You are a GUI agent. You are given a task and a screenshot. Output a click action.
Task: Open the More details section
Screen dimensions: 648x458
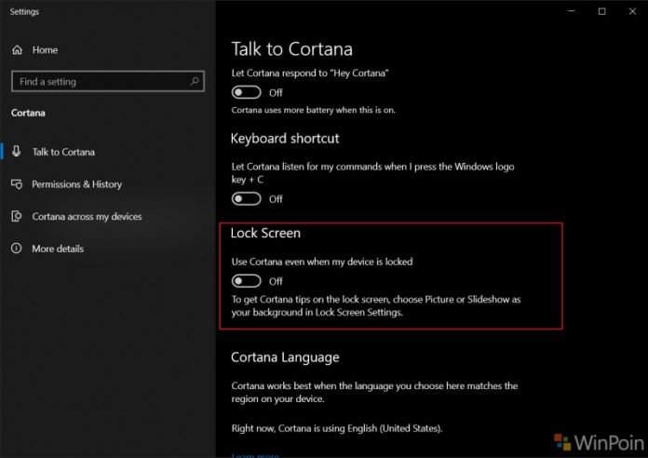point(58,249)
